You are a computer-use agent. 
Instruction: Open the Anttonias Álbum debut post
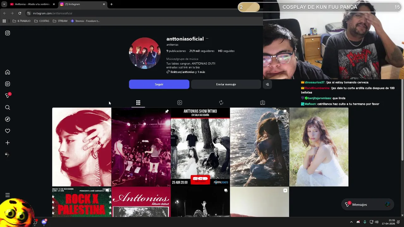(x=141, y=202)
